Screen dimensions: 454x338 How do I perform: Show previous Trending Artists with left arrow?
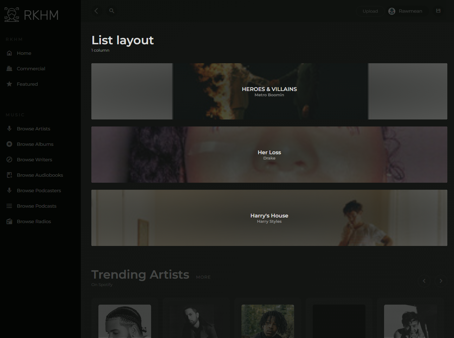(424, 281)
